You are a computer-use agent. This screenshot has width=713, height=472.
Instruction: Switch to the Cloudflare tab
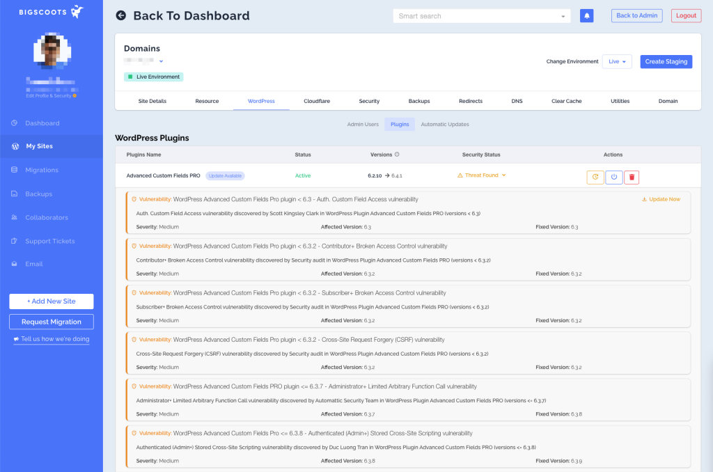[316, 101]
